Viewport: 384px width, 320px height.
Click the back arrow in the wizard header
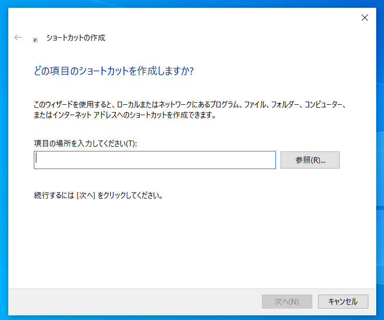pyautogui.click(x=18, y=37)
